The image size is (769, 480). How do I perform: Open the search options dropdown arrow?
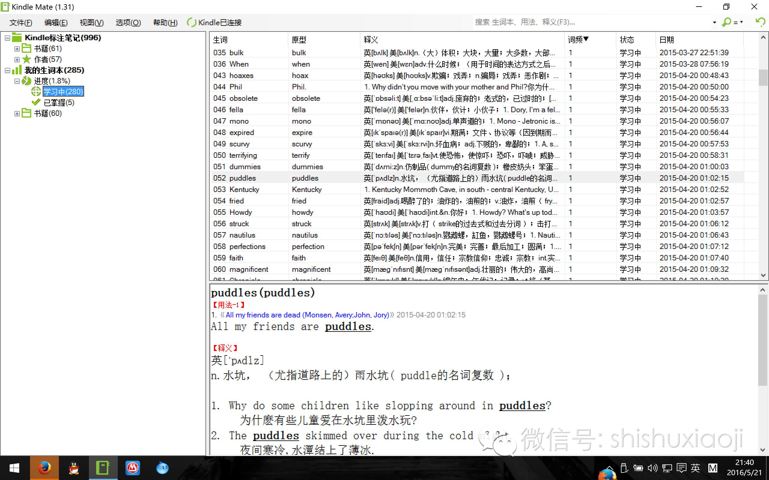[x=715, y=22]
